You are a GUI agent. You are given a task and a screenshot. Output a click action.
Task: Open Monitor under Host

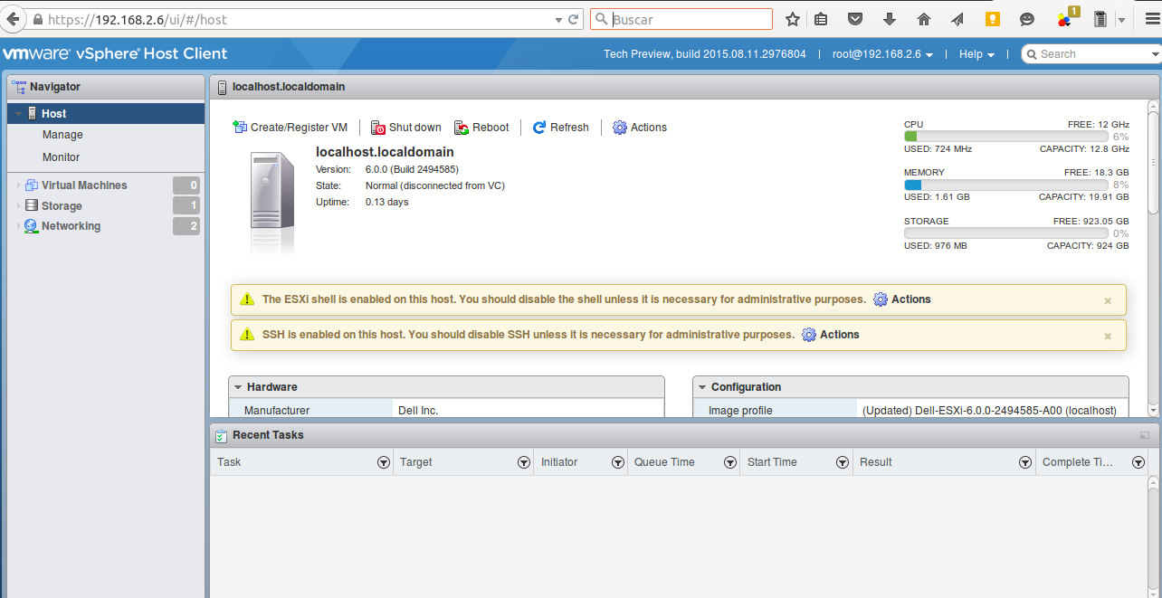point(61,157)
